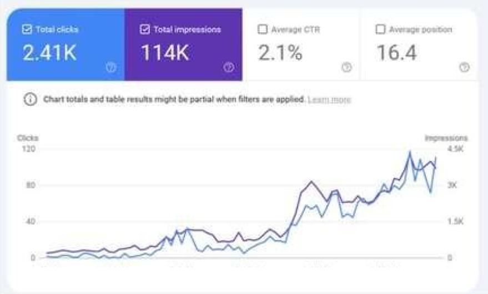Click the 4.5K impressions axis label
This screenshot has height=294, width=488.
coord(456,149)
